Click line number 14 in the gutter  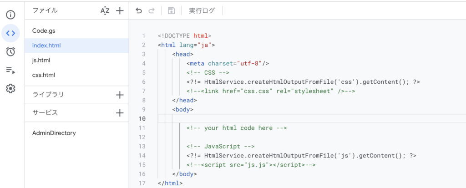click(x=142, y=156)
